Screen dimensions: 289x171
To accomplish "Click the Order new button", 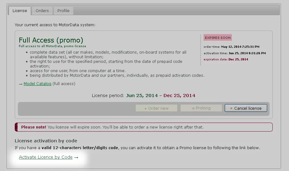I will pyautogui.click(x=156, y=108).
